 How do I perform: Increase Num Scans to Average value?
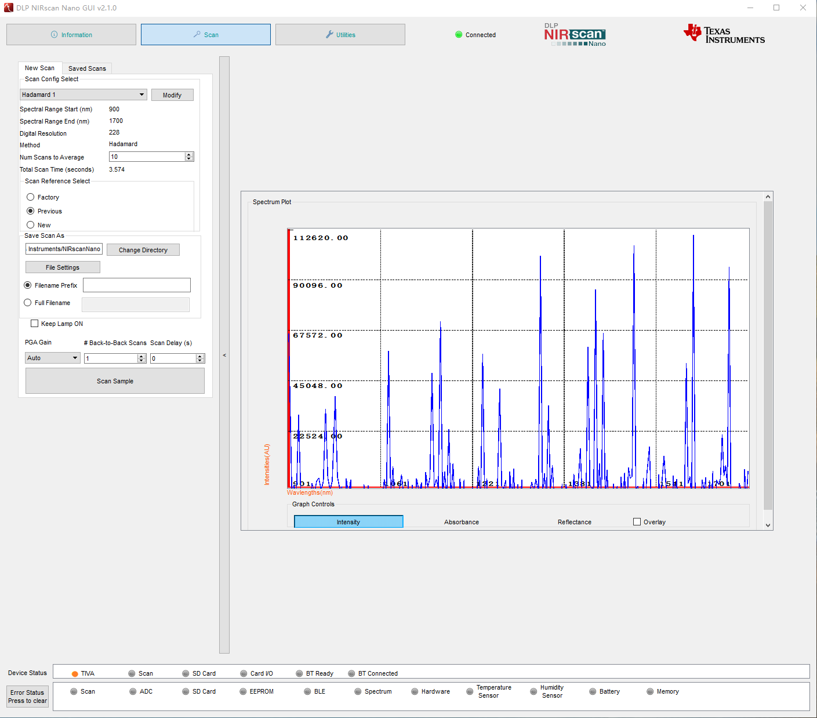pos(188,155)
